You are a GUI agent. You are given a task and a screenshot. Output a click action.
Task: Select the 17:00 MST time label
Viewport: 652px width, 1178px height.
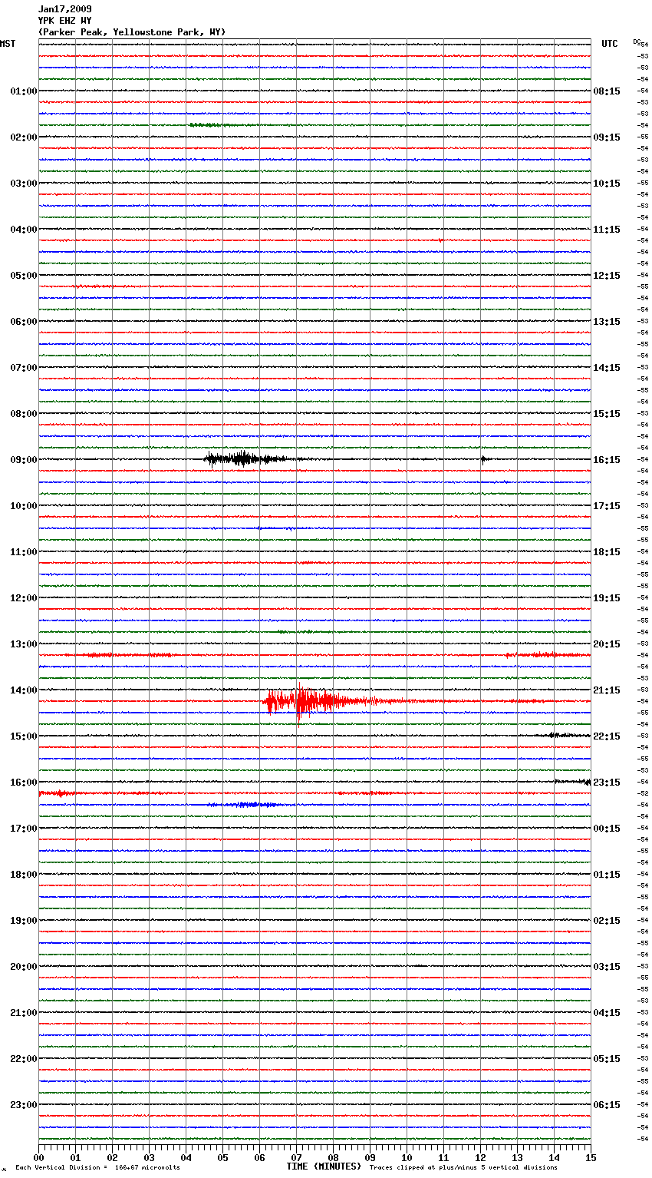(x=24, y=829)
